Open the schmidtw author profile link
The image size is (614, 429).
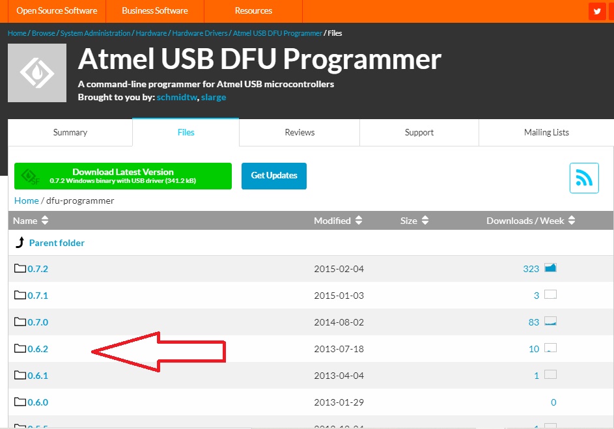[177, 97]
